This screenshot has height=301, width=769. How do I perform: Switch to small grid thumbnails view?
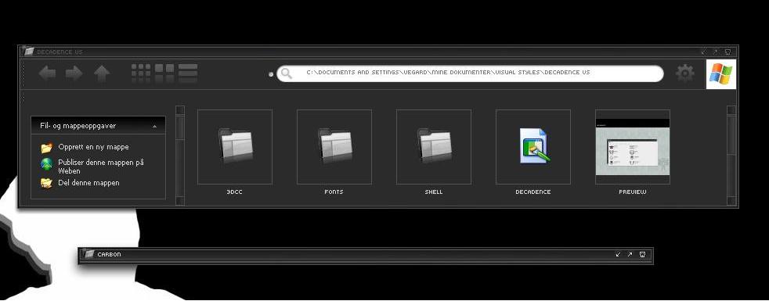point(141,73)
